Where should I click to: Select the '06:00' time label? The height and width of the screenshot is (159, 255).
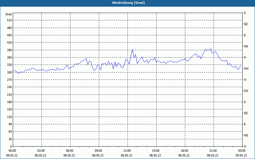[x=70, y=151]
